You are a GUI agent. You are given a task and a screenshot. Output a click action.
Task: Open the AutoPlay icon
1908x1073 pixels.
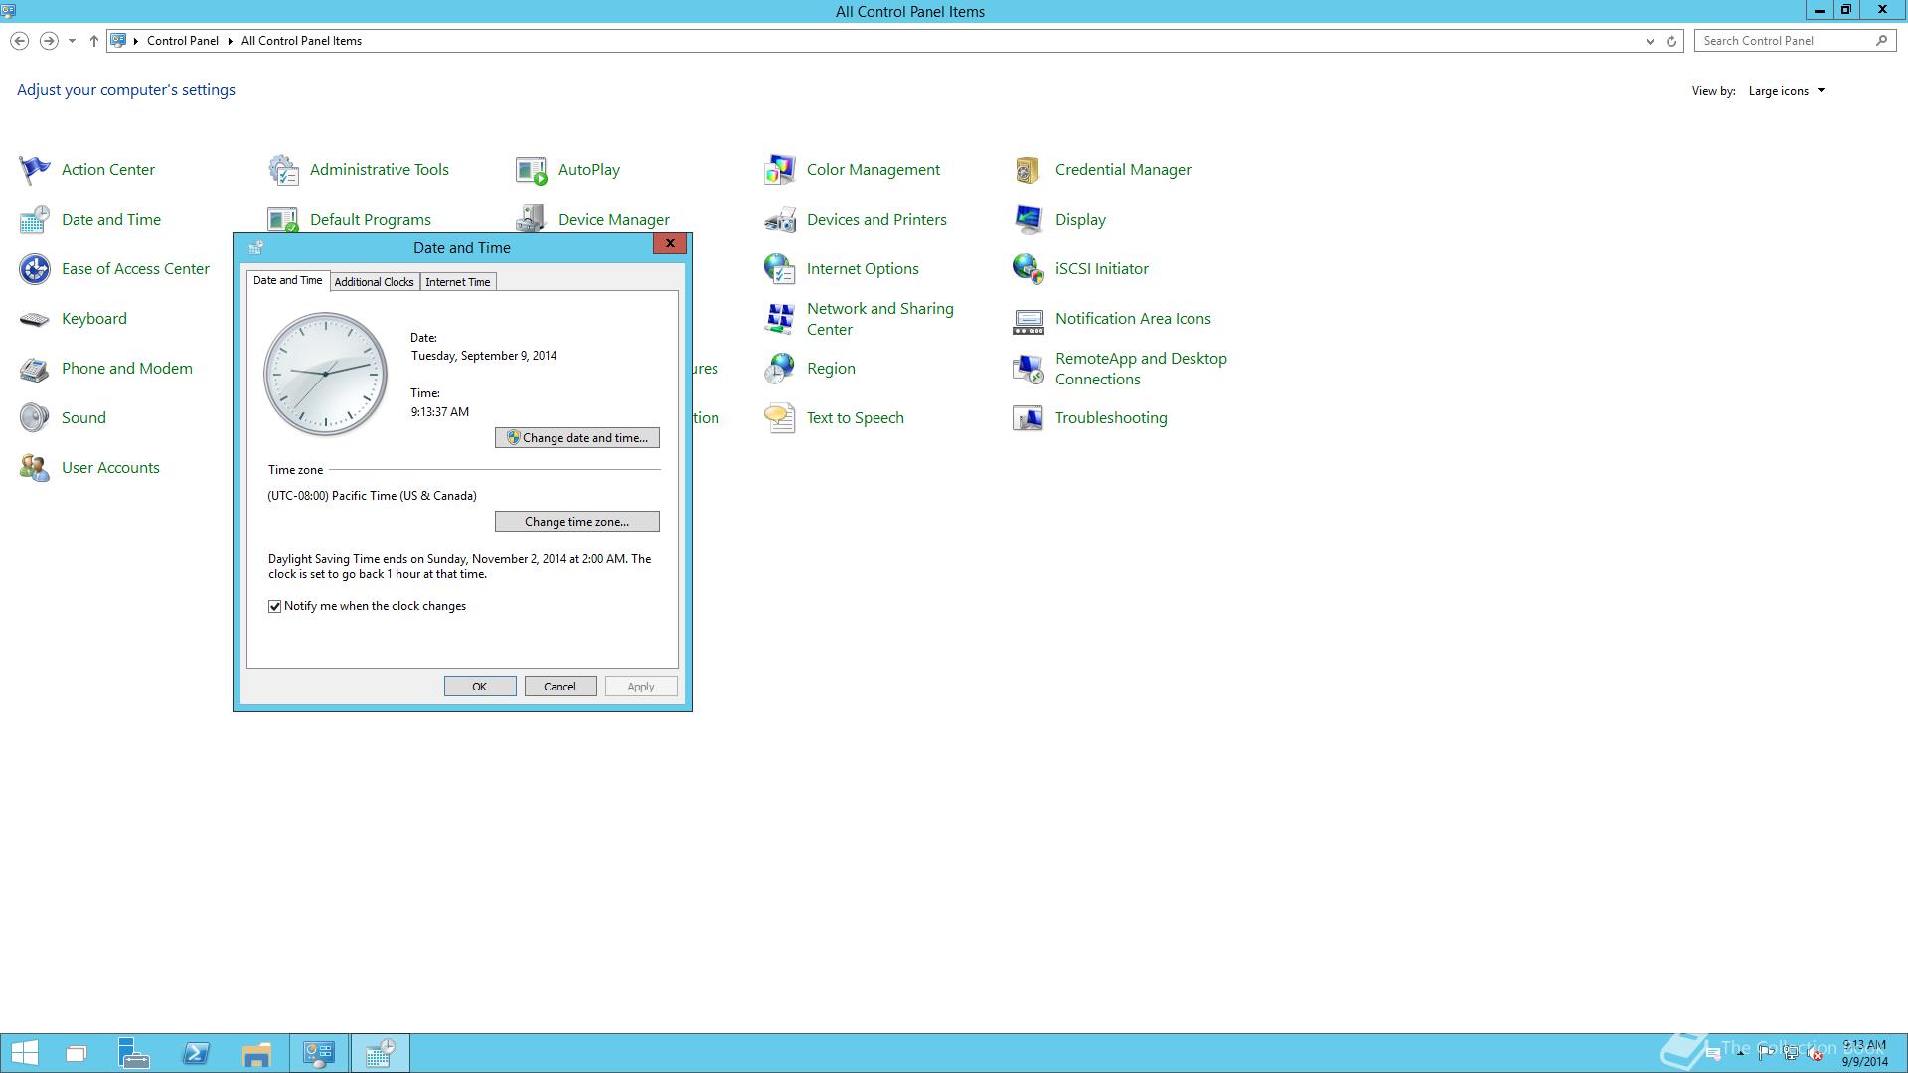click(532, 170)
